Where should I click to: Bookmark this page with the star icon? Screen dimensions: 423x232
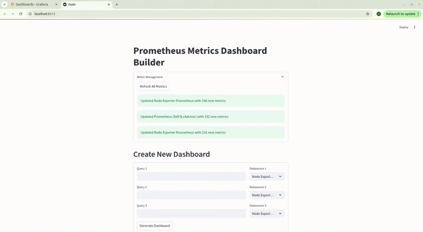[367, 14]
